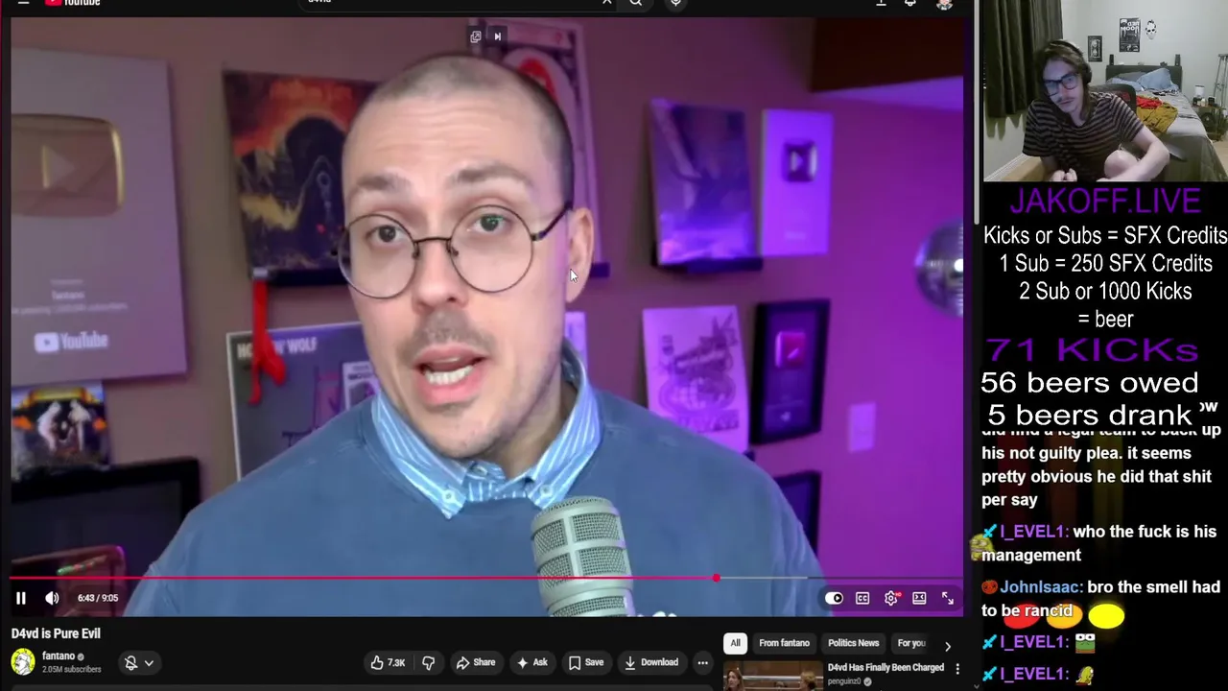This screenshot has width=1228, height=691.
Task: Select the From fantano chip
Action: point(784,643)
